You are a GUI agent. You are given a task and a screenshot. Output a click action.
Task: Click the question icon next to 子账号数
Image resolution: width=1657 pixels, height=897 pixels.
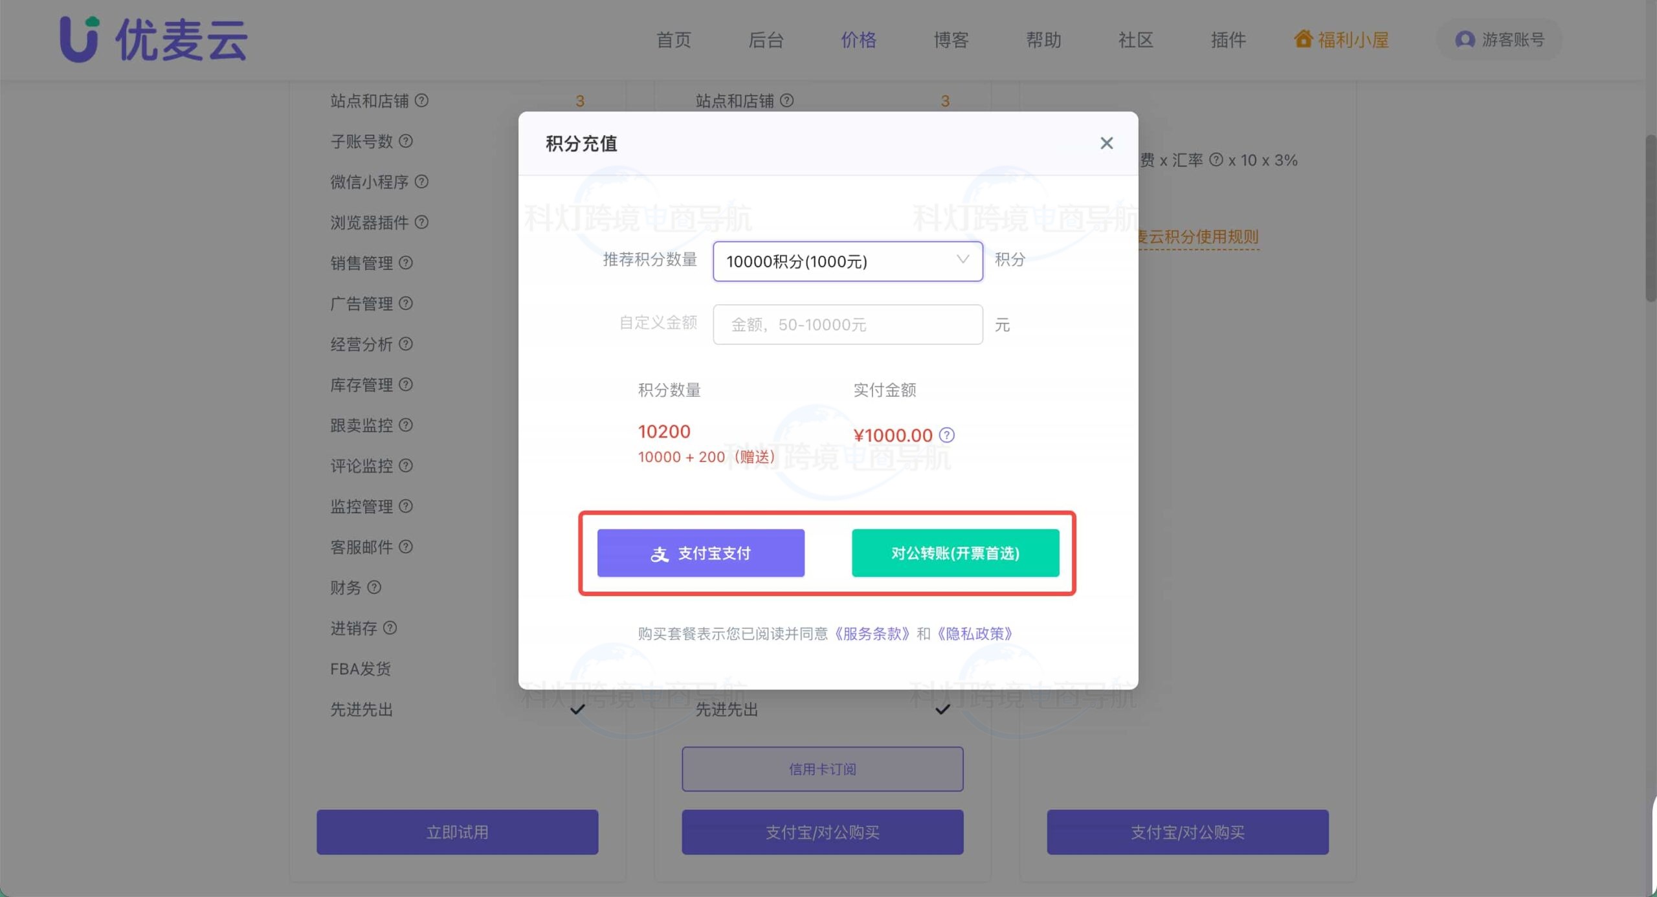[407, 141]
